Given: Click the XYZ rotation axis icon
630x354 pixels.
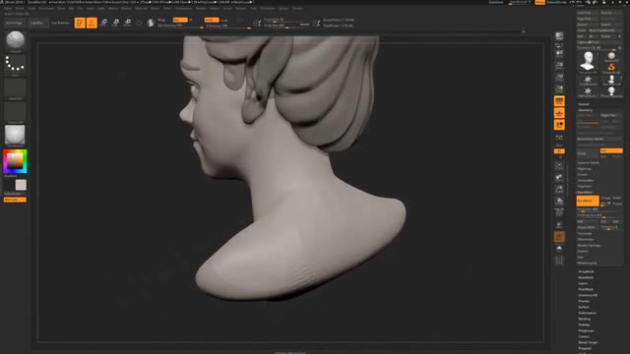Looking at the screenshot, I should click(559, 151).
